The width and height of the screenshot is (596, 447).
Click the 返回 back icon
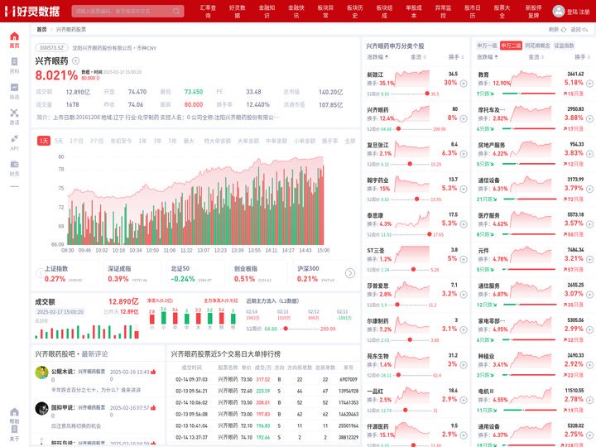[585, 30]
